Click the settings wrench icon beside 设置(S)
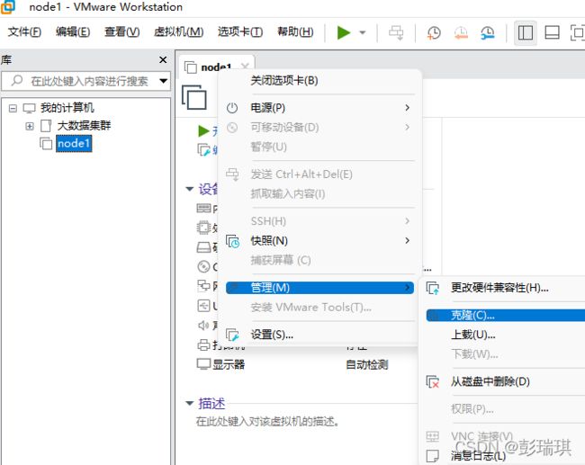 (232, 335)
